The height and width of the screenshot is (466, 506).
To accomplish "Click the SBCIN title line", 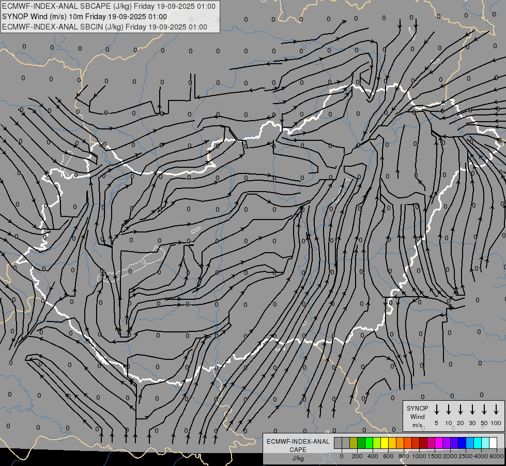I will (x=104, y=27).
